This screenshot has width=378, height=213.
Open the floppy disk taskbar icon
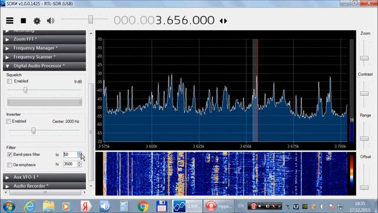tap(161, 206)
